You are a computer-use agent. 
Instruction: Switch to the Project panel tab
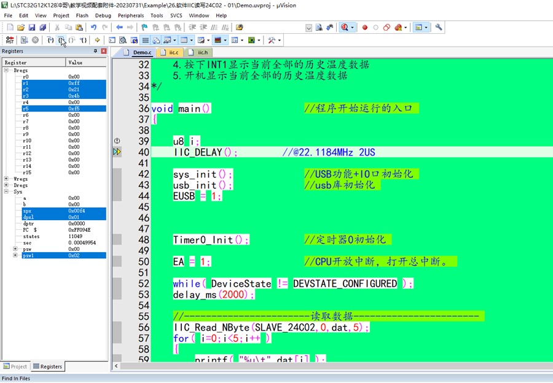coord(15,366)
